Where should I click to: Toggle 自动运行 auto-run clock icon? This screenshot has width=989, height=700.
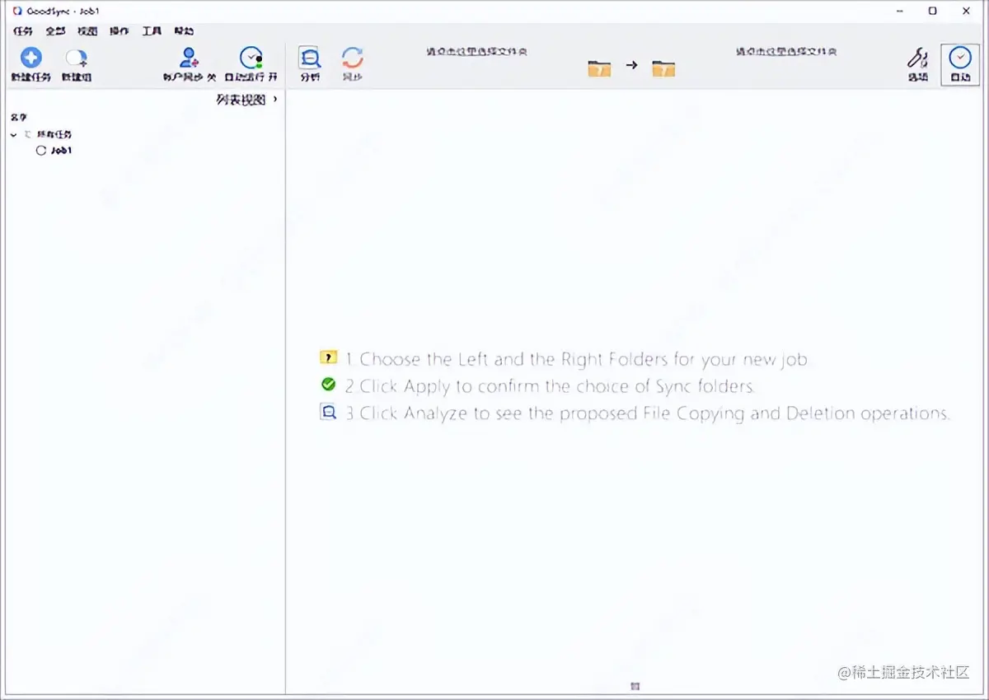click(251, 58)
